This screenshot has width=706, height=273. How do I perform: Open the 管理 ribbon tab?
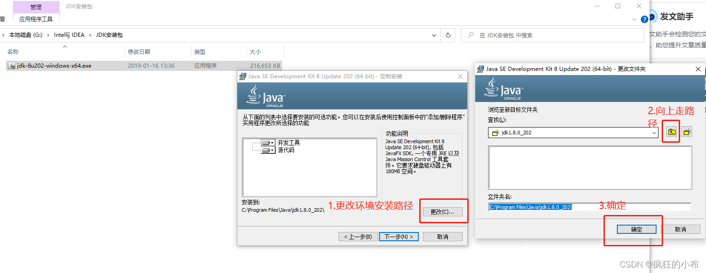36,7
